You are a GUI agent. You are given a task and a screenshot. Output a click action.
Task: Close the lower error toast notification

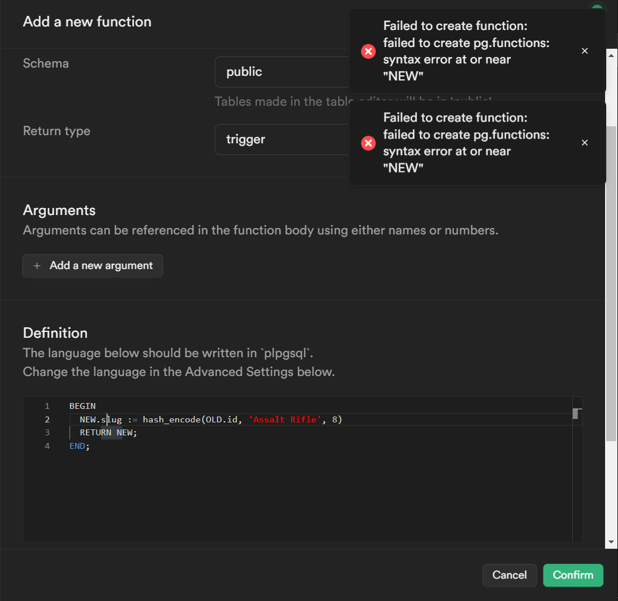click(x=584, y=143)
